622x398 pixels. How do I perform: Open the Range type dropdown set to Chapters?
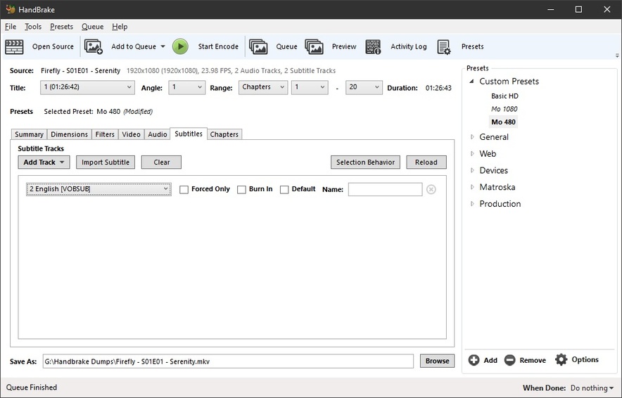[x=263, y=87]
